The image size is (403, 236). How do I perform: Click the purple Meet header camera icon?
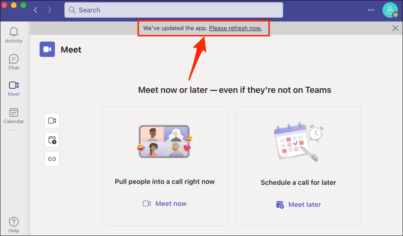coord(47,49)
